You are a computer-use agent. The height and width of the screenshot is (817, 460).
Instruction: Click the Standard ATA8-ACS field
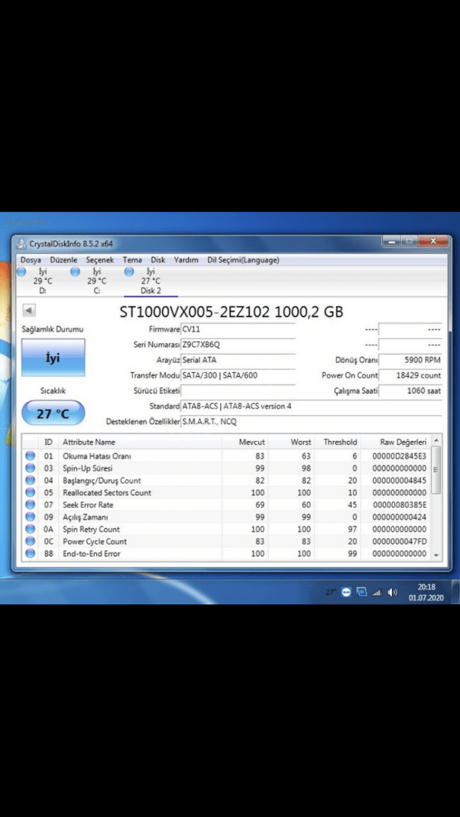(311, 406)
